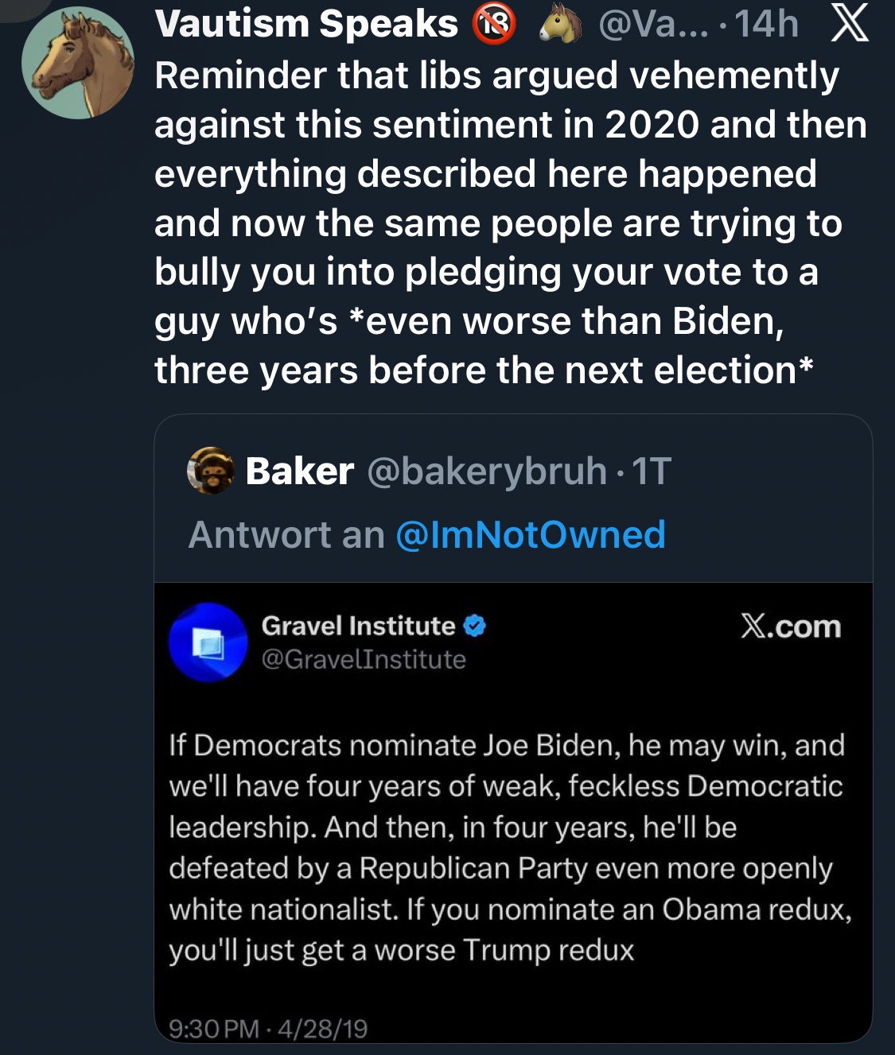Click the 9:30 PM · 4/28/19 date
895x1055 pixels.
pos(268,1029)
